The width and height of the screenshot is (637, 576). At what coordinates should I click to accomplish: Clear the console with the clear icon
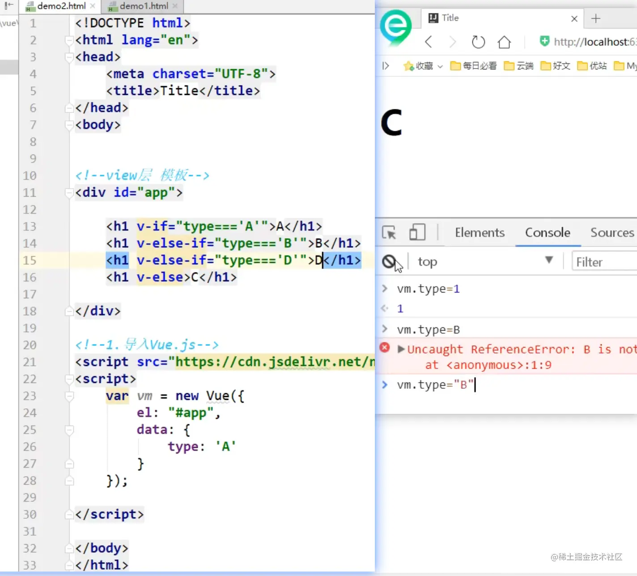coord(389,262)
